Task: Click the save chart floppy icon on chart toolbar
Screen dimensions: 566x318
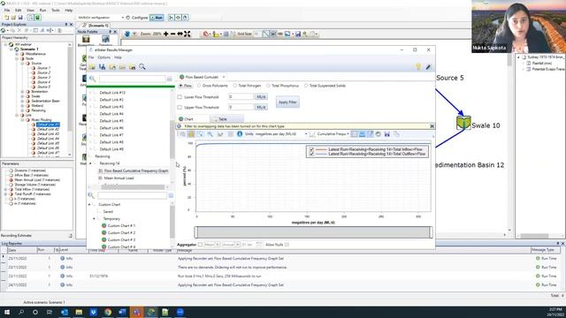Action: click(387, 133)
